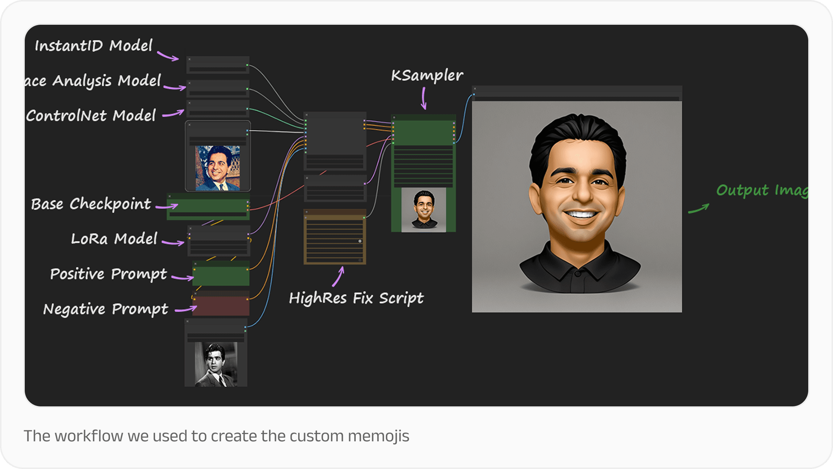
Task: Click the blue latent output dot on the KSampler node
Action: pos(454,143)
